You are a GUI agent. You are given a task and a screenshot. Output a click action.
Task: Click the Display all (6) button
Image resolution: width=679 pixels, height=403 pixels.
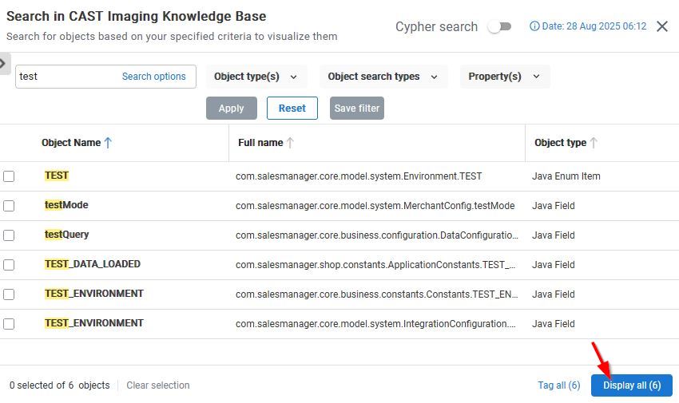click(x=631, y=385)
